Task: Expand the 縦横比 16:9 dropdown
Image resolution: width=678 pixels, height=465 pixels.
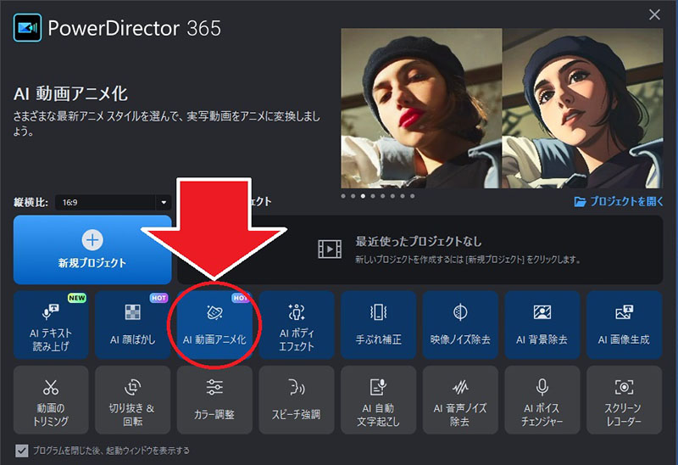Action: (x=114, y=202)
